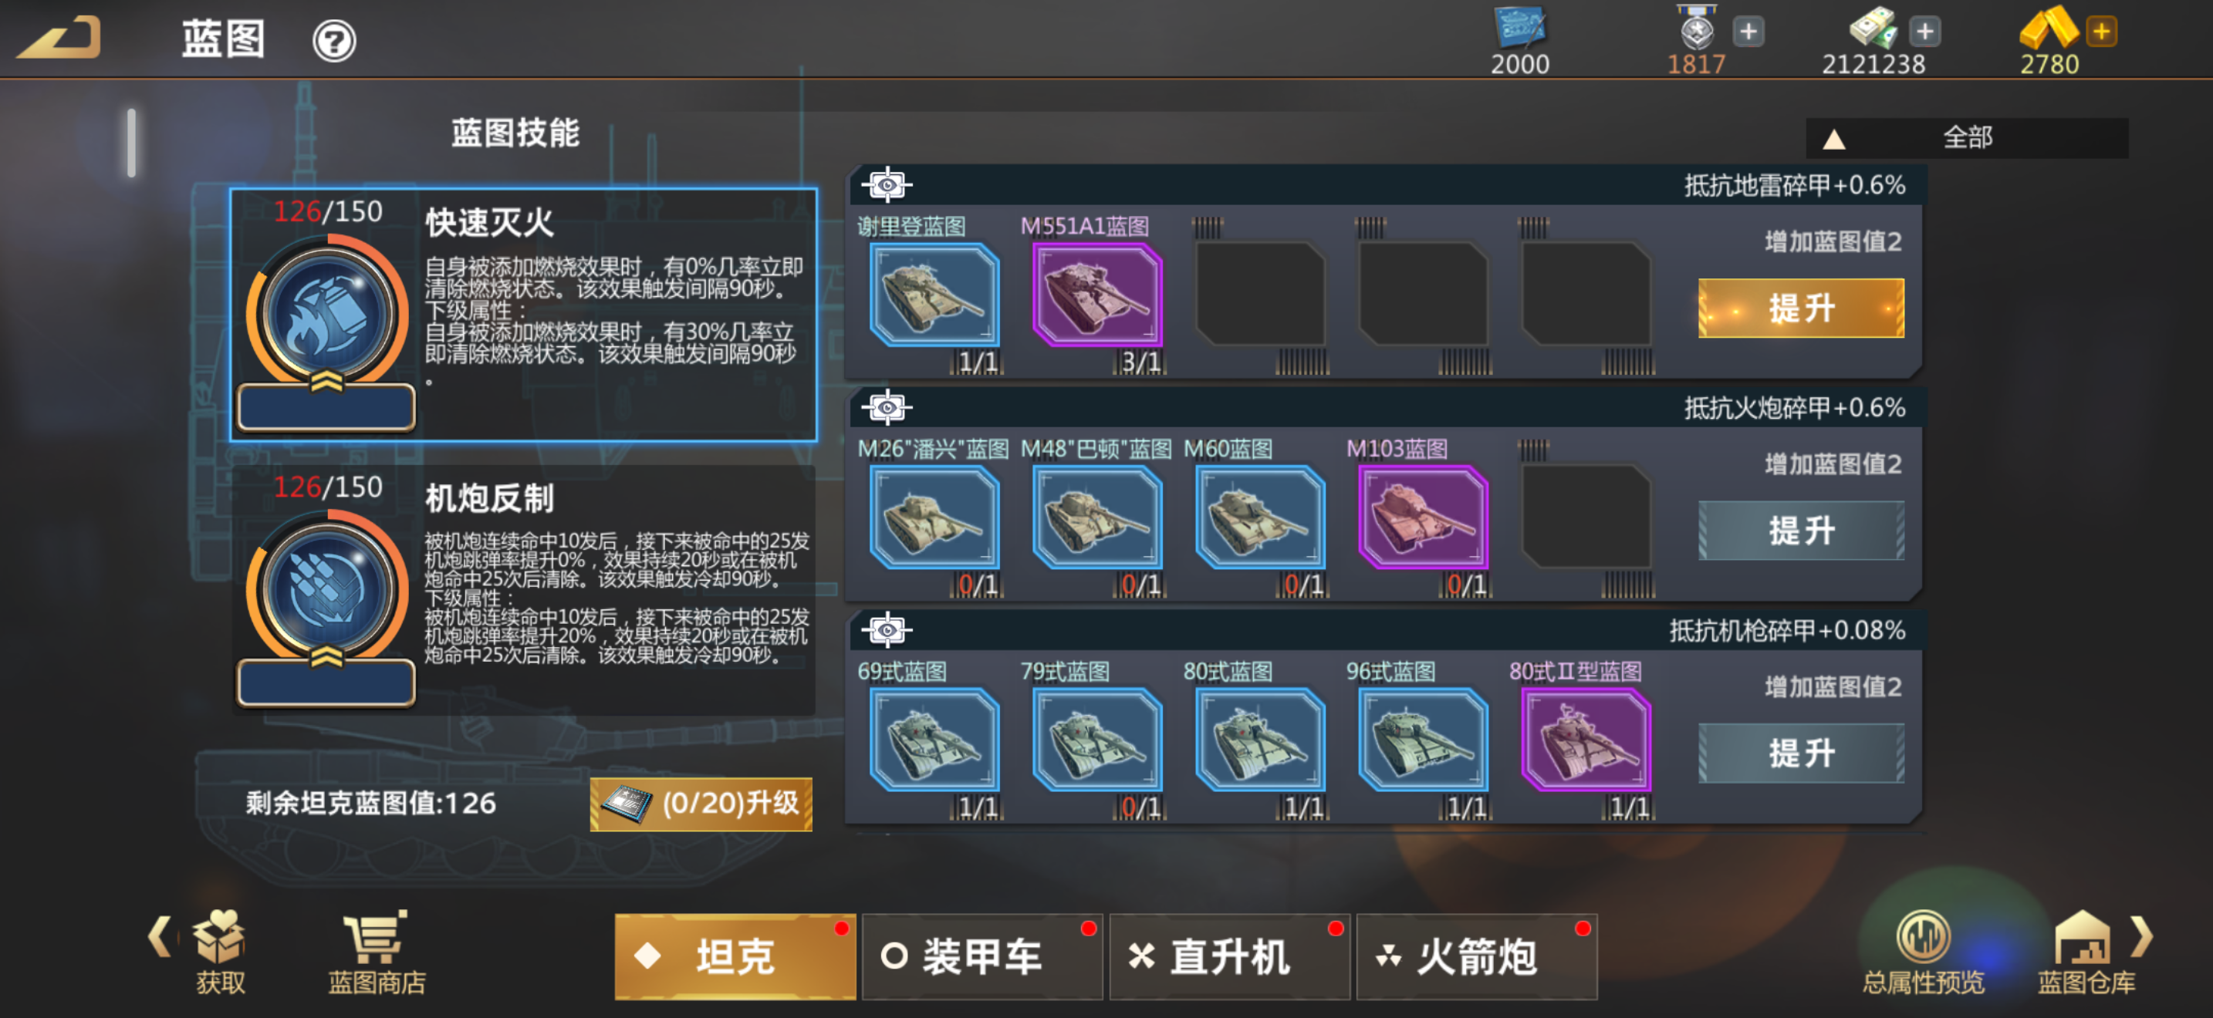Open the 蓝图仓库 warehouse icon
The height and width of the screenshot is (1018, 2213).
pyautogui.click(x=2082, y=936)
